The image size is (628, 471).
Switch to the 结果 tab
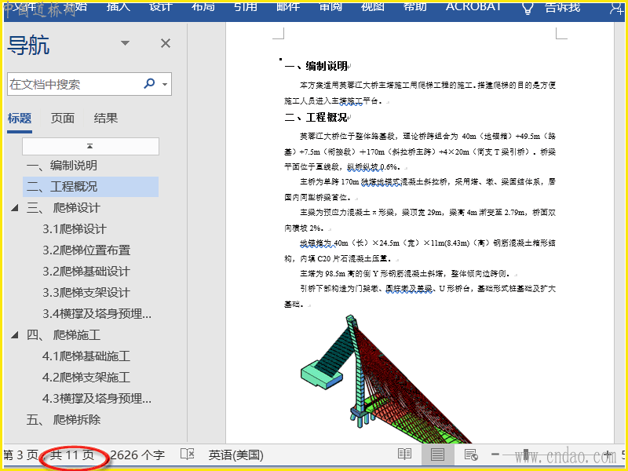tap(106, 119)
